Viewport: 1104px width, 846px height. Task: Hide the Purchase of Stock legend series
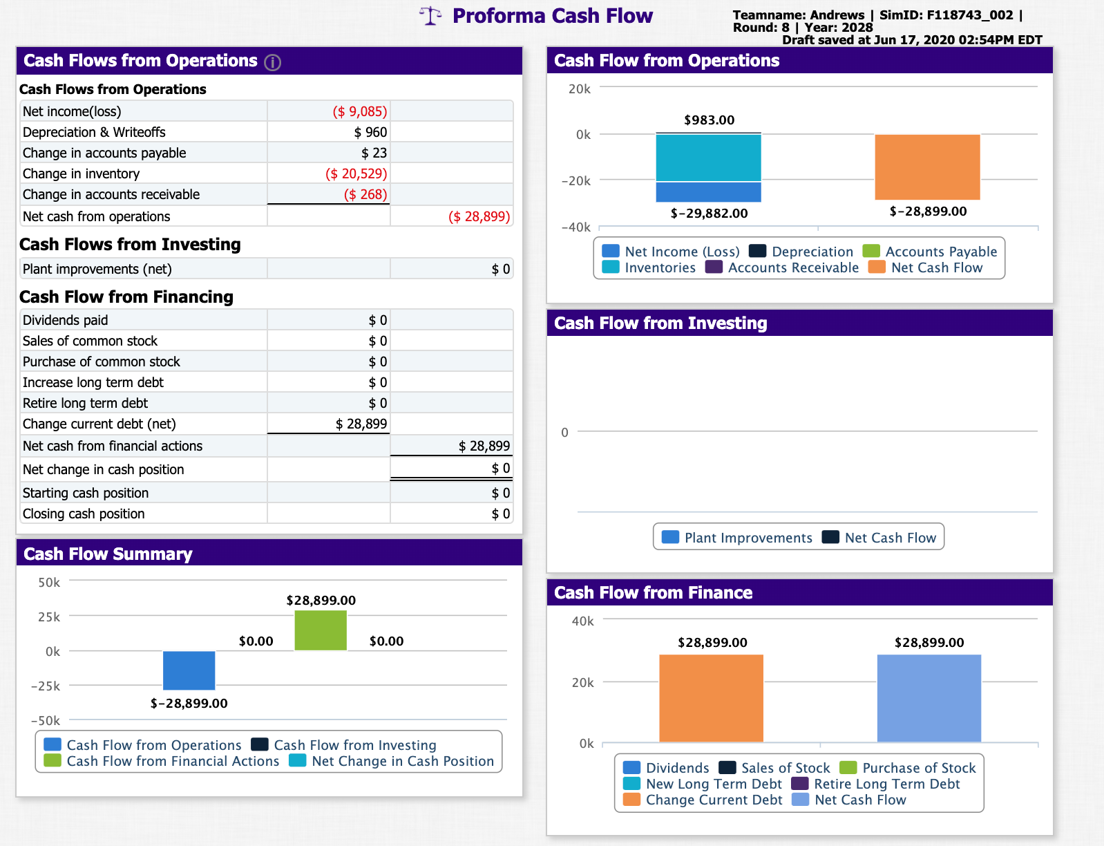pyautogui.click(x=908, y=768)
